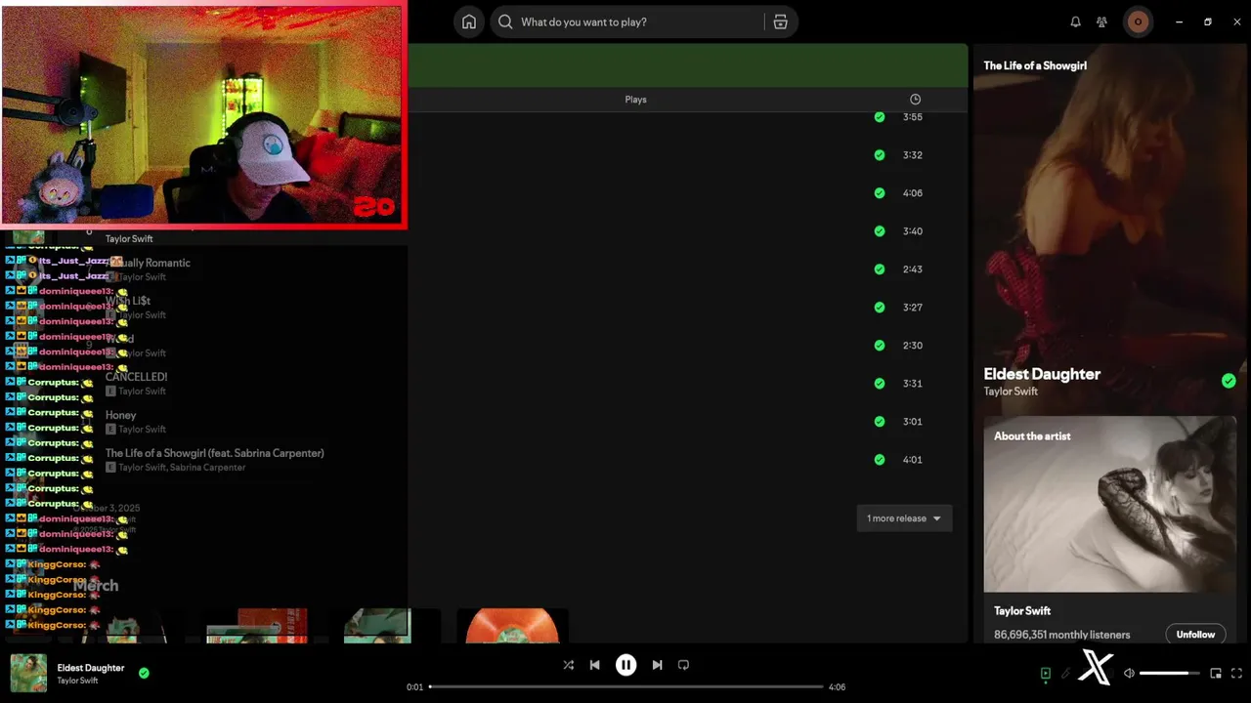Go to Spotify Home via house icon
The width and height of the screenshot is (1251, 703).
(469, 21)
